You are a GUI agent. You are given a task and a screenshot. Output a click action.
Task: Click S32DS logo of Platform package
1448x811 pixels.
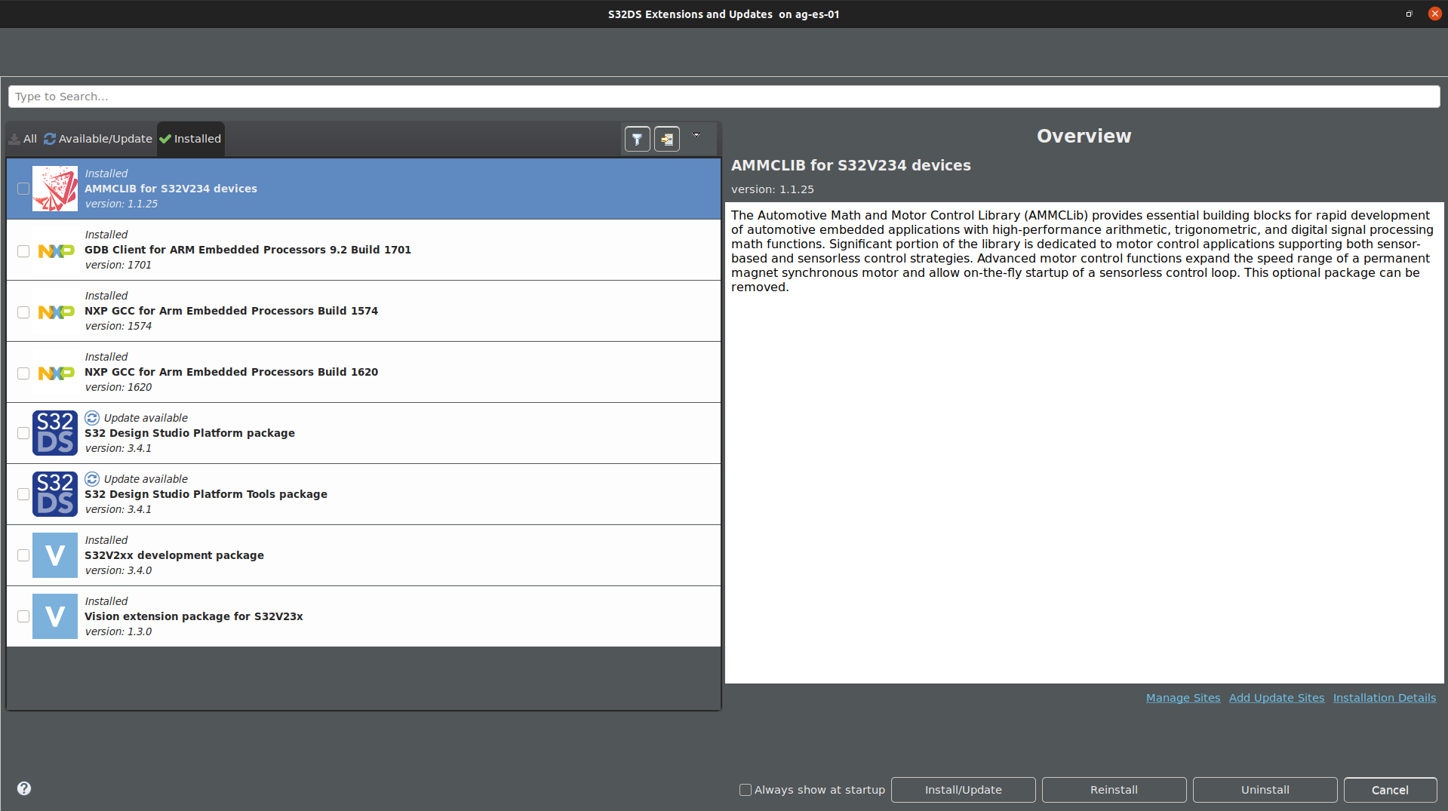click(55, 433)
